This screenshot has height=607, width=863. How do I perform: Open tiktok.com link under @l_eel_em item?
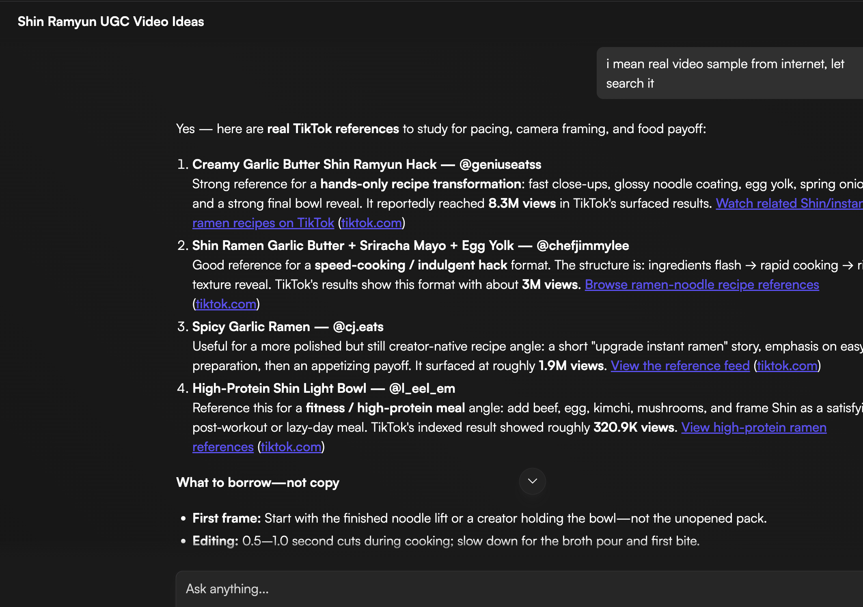click(x=291, y=447)
